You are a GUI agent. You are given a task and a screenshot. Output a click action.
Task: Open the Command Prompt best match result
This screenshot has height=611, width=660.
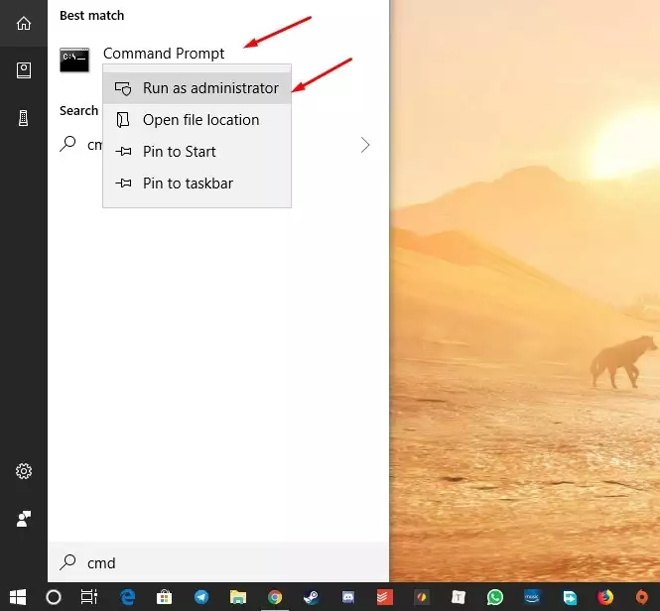164,54
